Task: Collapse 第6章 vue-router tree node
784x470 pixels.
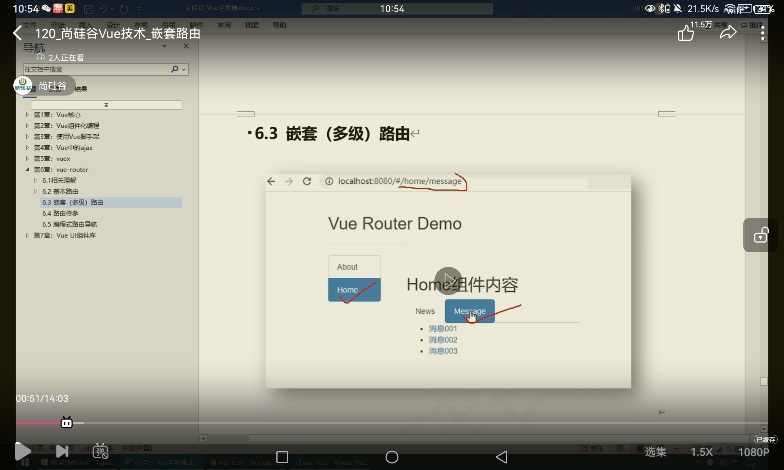Action: pos(27,170)
